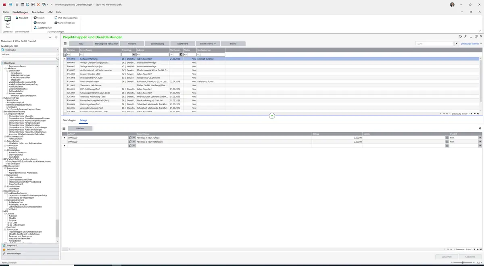Open System settings in the ribbon

(x=39, y=18)
